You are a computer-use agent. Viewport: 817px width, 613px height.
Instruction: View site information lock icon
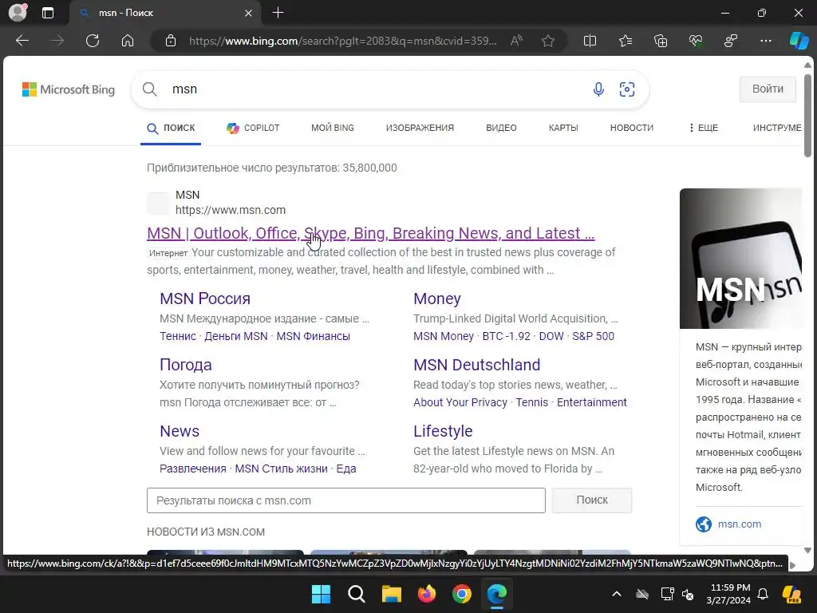tap(171, 41)
